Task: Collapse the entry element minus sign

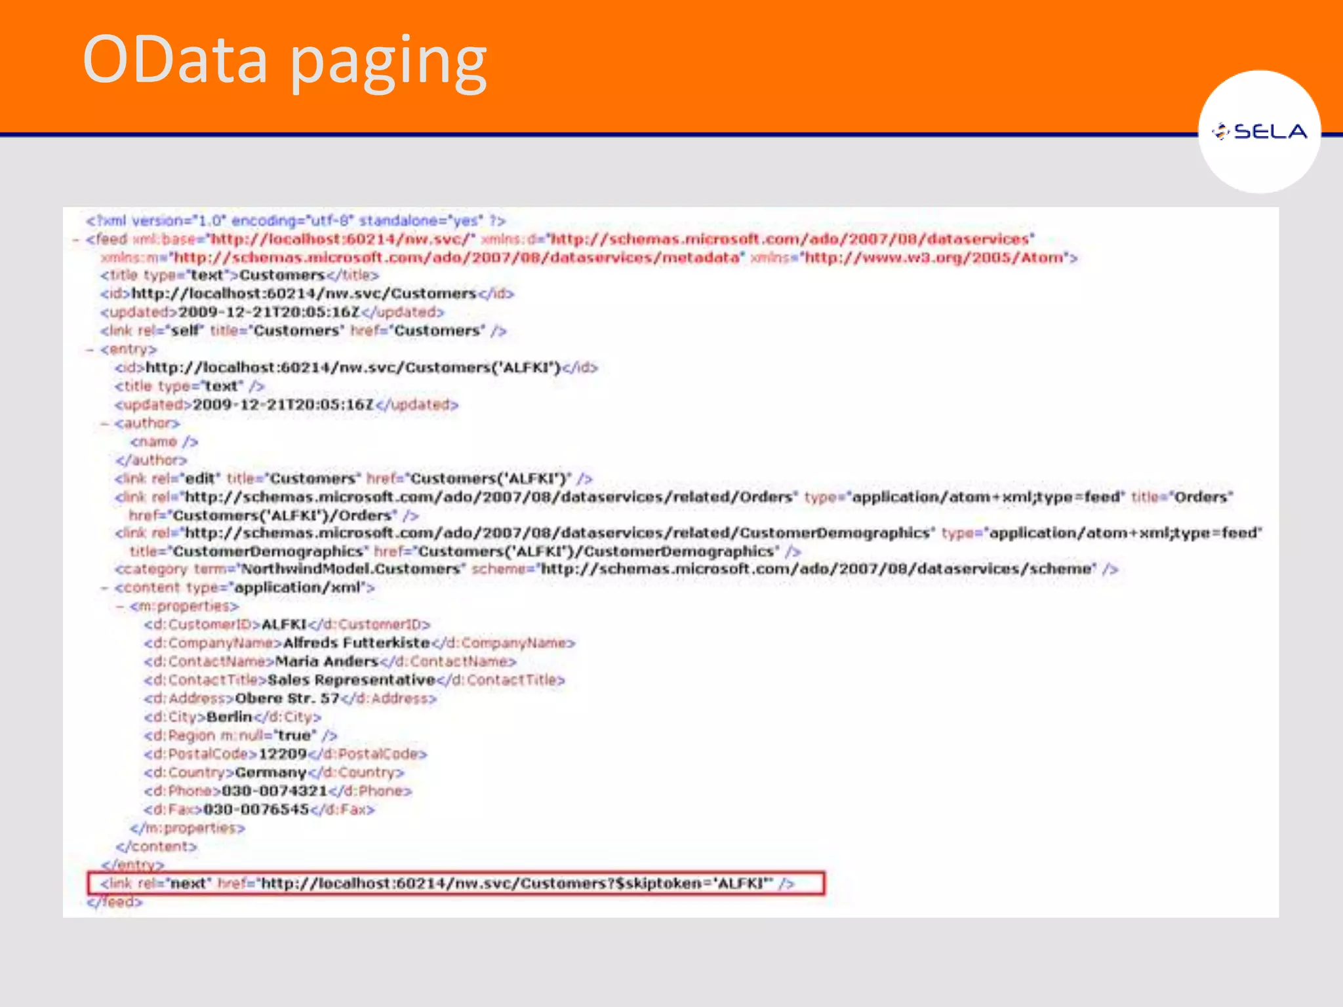Action: click(90, 350)
